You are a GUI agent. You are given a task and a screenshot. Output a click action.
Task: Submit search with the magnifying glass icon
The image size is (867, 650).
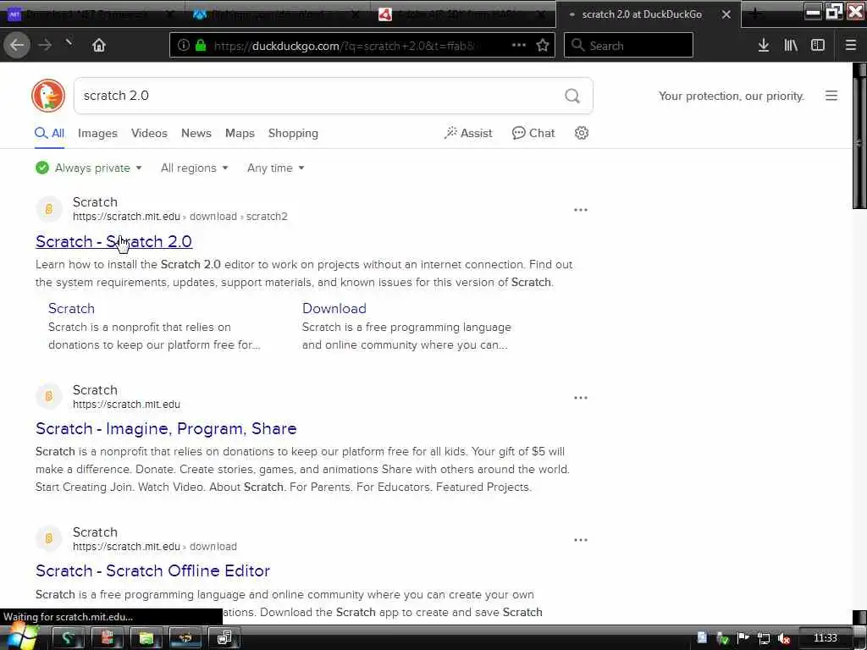coord(572,96)
